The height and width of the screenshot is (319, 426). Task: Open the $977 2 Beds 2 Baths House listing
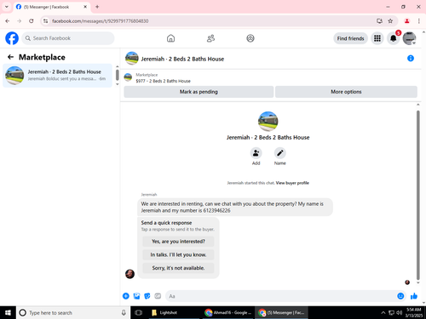[x=163, y=81]
